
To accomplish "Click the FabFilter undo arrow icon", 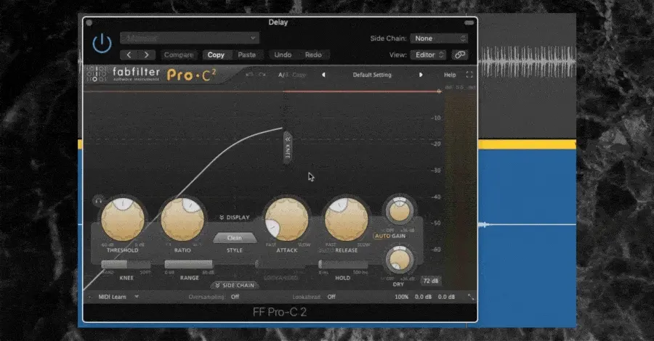I will pos(249,75).
